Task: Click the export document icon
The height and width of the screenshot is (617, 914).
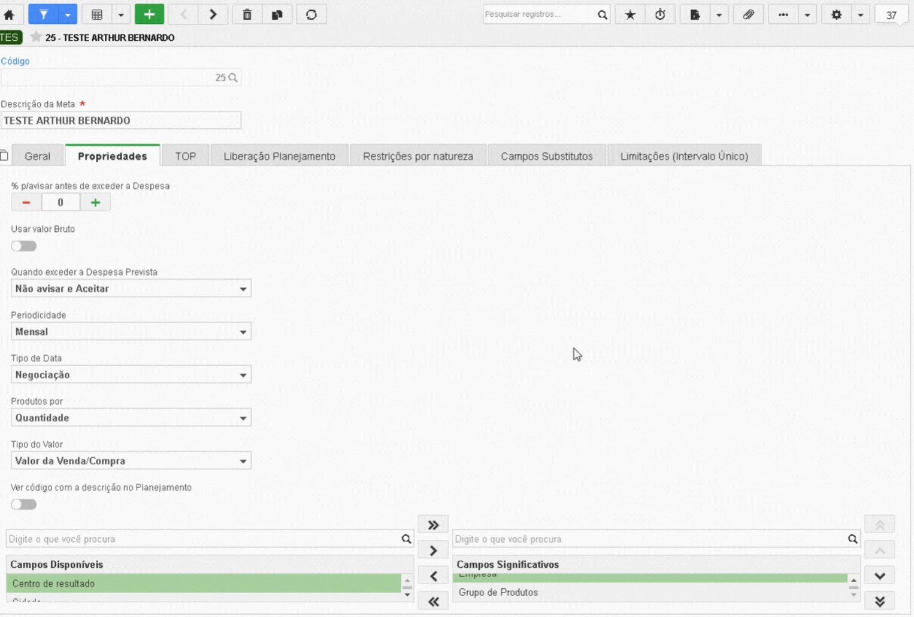Action: [695, 14]
